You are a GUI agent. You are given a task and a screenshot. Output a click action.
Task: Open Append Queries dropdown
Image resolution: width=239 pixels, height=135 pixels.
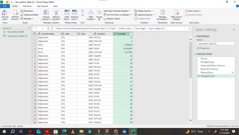coord(144,15)
